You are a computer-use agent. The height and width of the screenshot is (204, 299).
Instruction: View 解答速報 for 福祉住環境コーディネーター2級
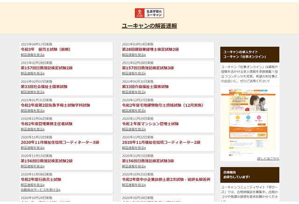[x=134, y=148]
